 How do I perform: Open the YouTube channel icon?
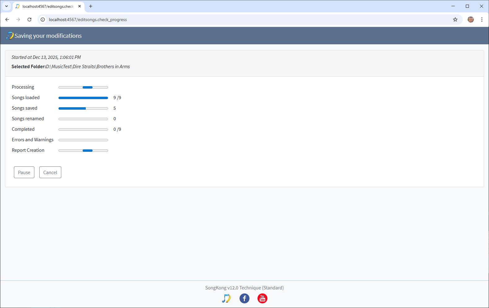(x=262, y=298)
